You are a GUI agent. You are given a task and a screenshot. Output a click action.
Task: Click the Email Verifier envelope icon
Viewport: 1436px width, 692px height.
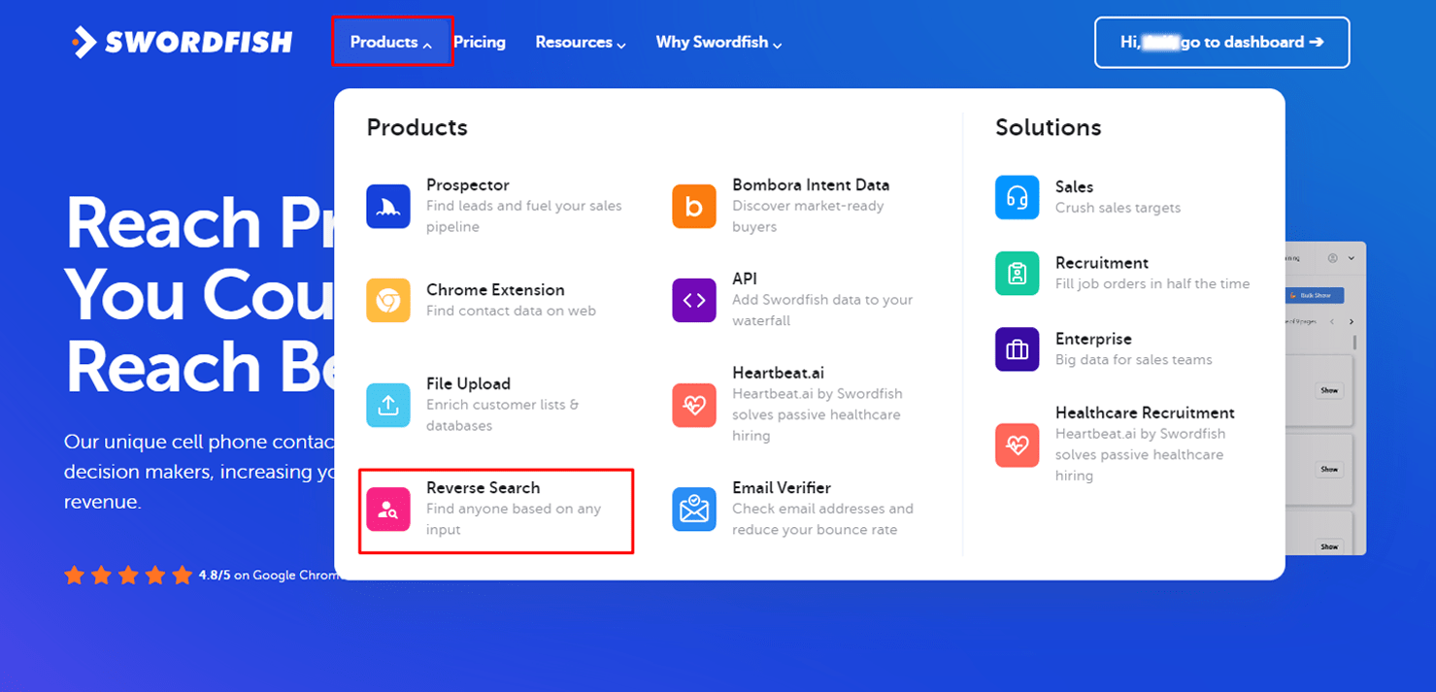click(693, 509)
